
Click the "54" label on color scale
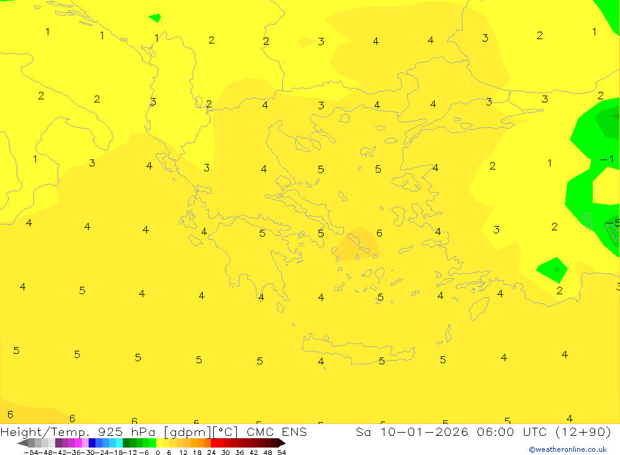(281, 452)
